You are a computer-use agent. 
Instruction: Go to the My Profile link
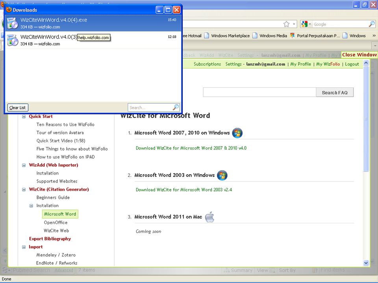(300, 64)
